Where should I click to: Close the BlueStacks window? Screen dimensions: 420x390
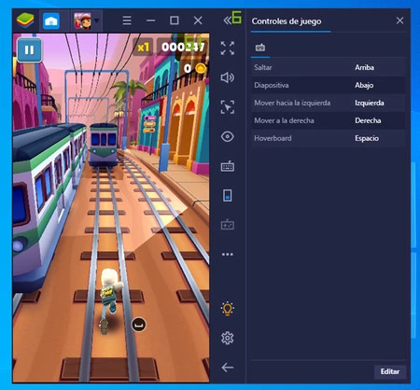[x=198, y=21]
